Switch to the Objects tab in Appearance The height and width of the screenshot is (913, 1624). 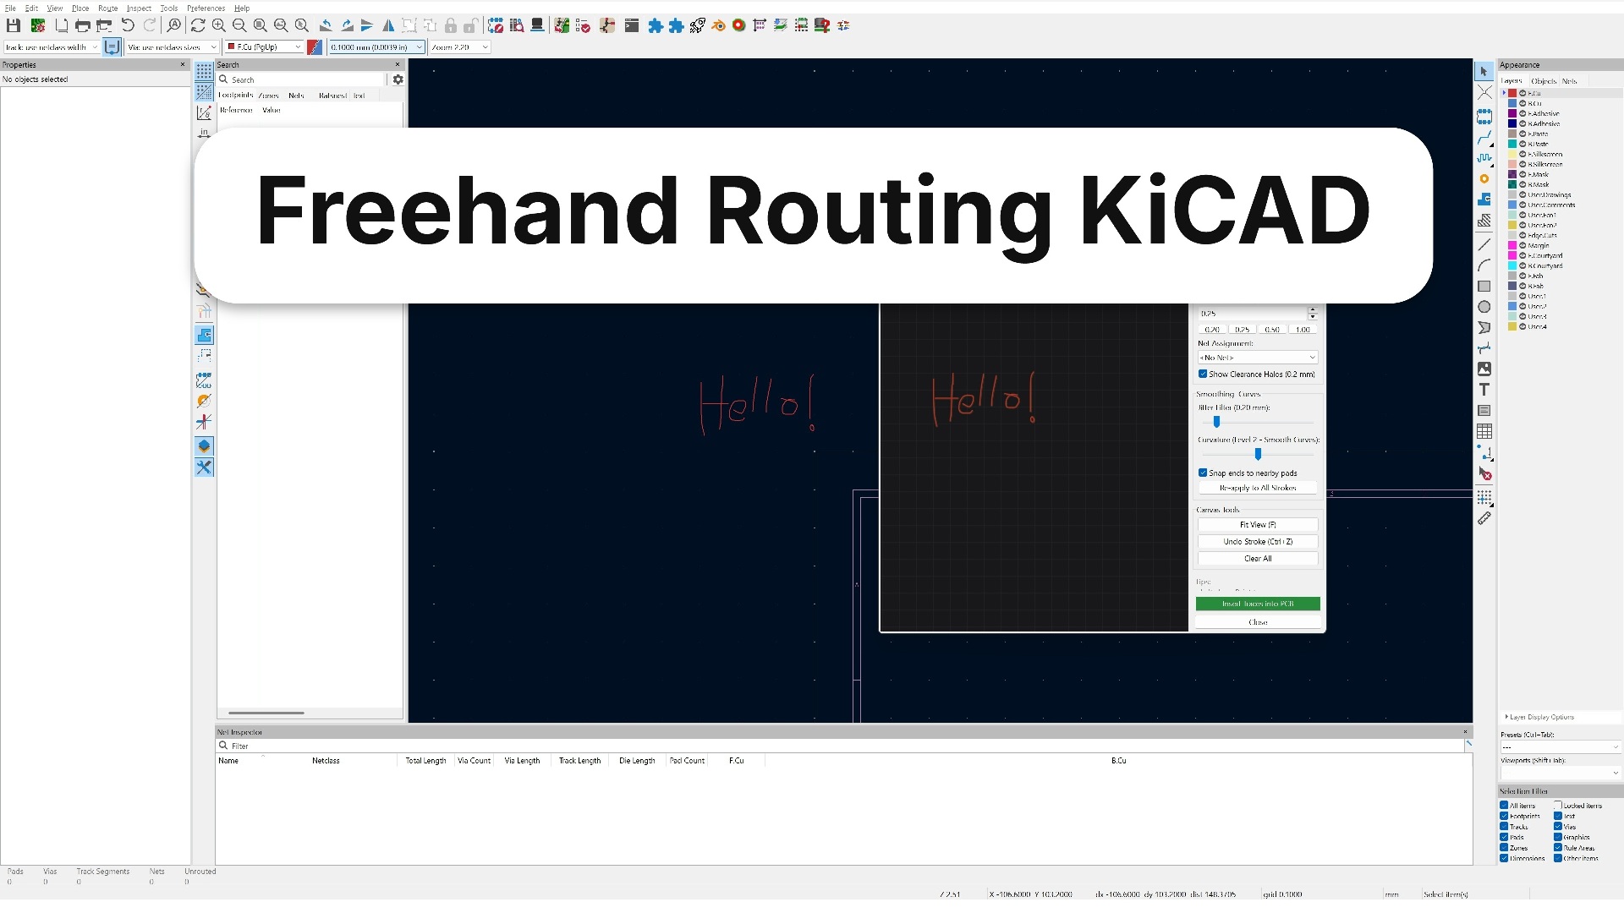pos(1544,81)
